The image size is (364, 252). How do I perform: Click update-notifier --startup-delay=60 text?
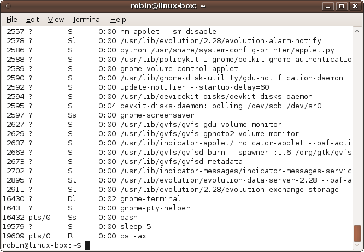coord(195,87)
